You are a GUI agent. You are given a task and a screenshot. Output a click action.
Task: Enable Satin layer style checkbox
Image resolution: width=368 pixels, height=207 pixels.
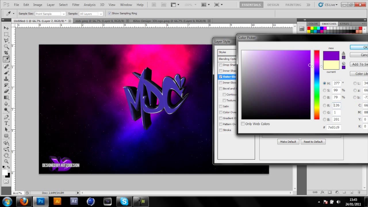tap(221, 106)
